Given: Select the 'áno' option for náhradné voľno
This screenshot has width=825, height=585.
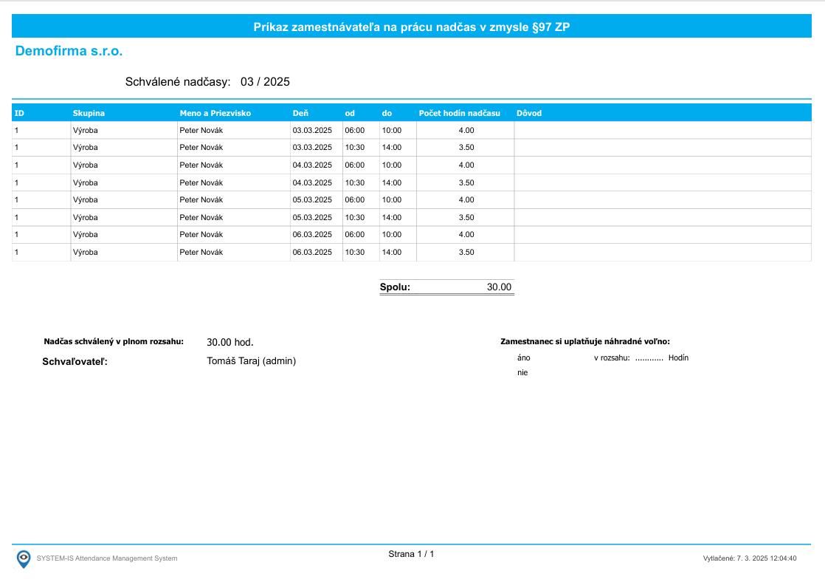Looking at the screenshot, I should pyautogui.click(x=523, y=357).
